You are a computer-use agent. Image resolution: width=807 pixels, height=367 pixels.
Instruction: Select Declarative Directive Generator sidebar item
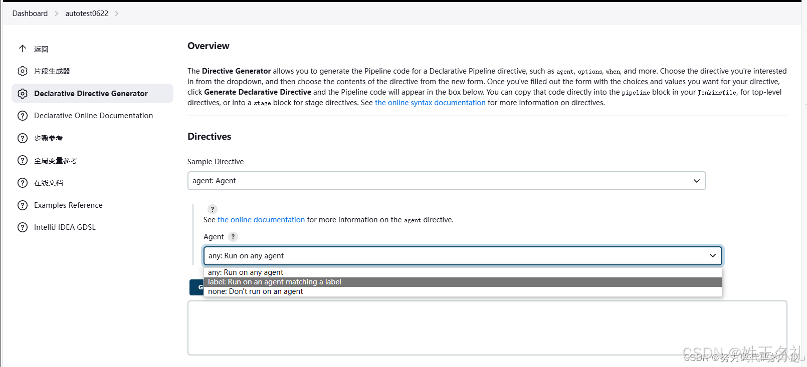tap(92, 94)
